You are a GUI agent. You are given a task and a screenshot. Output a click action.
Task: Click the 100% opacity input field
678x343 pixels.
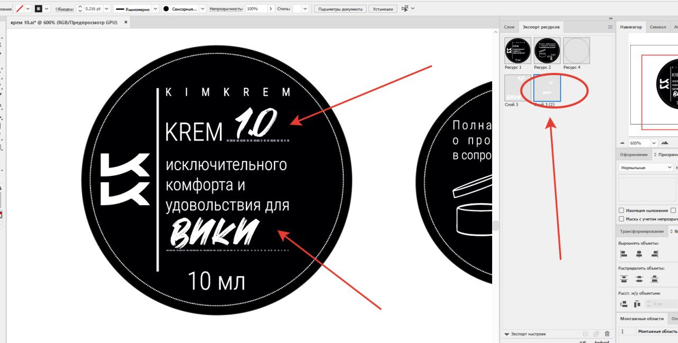[256, 9]
